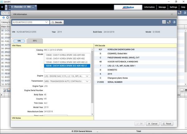Choose the 1DD48 Spark SED LS model
This screenshot has width=187, height=134.
click(65, 62)
